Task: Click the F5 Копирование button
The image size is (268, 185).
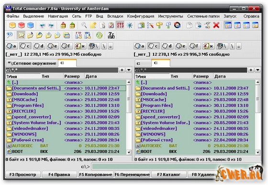Action: pos(96,175)
